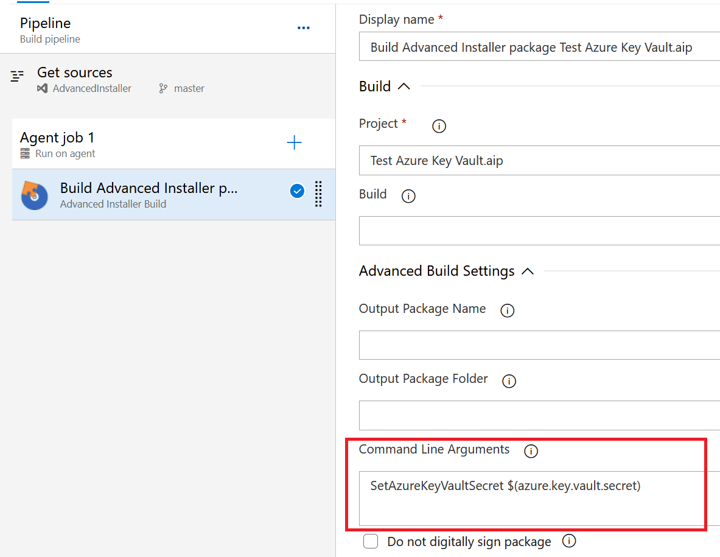The height and width of the screenshot is (557, 720).
Task: Click the drag handle dots on the build task
Action: click(x=318, y=194)
